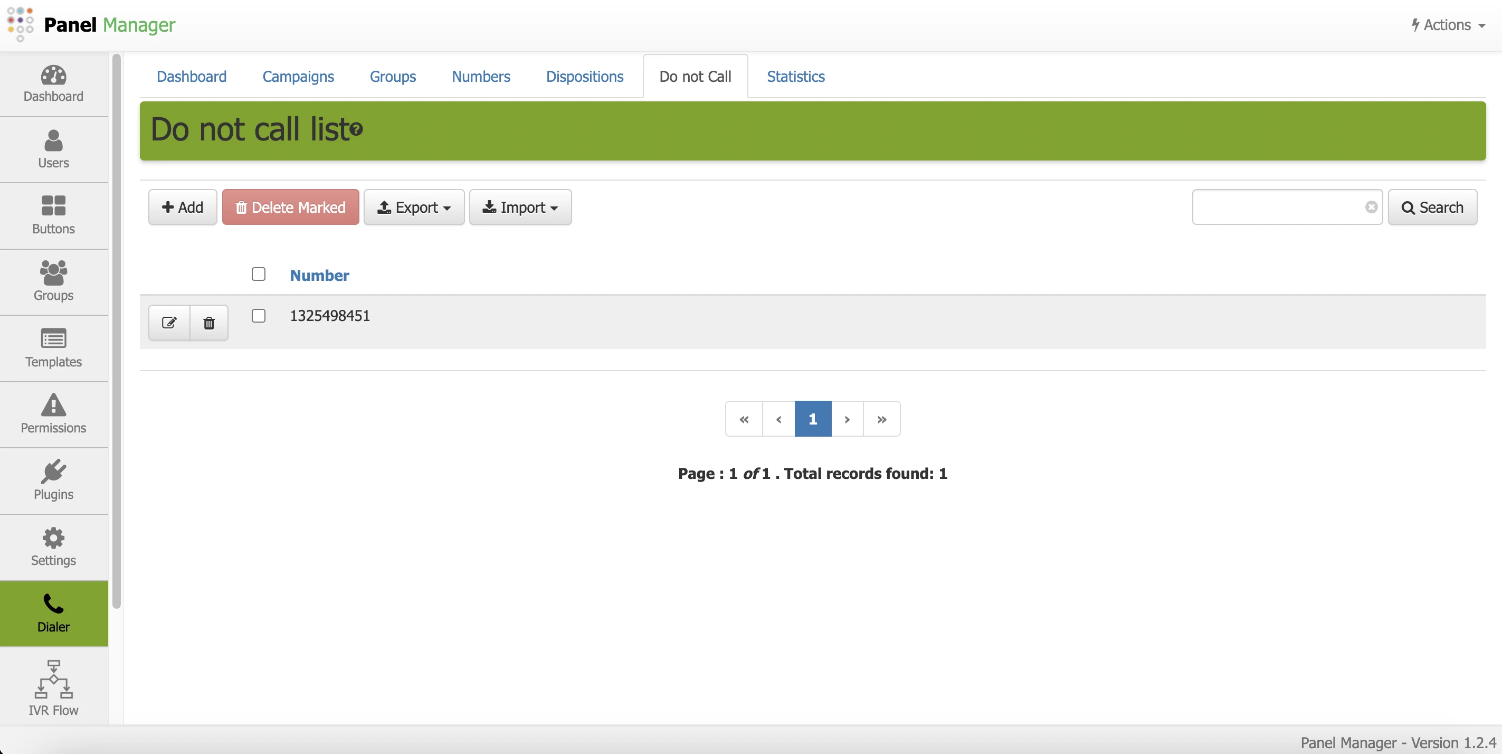Click the Add button
The width and height of the screenshot is (1502, 754).
click(x=183, y=207)
